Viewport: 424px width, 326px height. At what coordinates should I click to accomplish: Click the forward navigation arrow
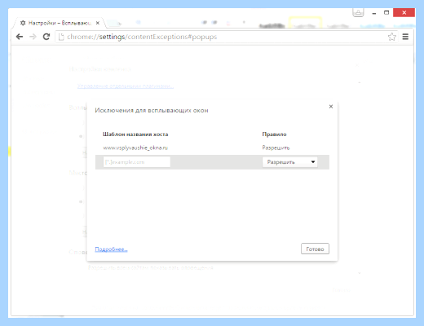pyautogui.click(x=33, y=37)
